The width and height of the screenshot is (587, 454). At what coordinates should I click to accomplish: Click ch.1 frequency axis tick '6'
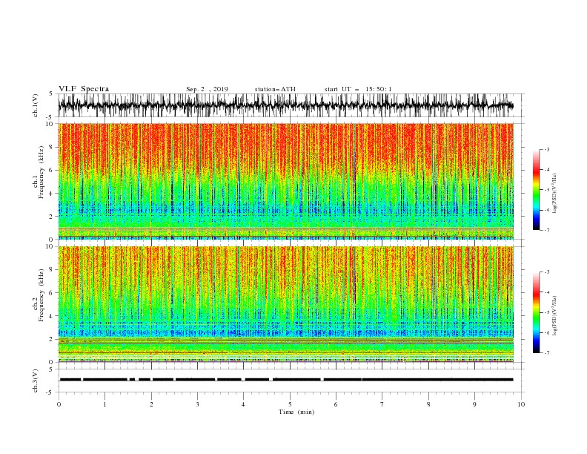52,170
